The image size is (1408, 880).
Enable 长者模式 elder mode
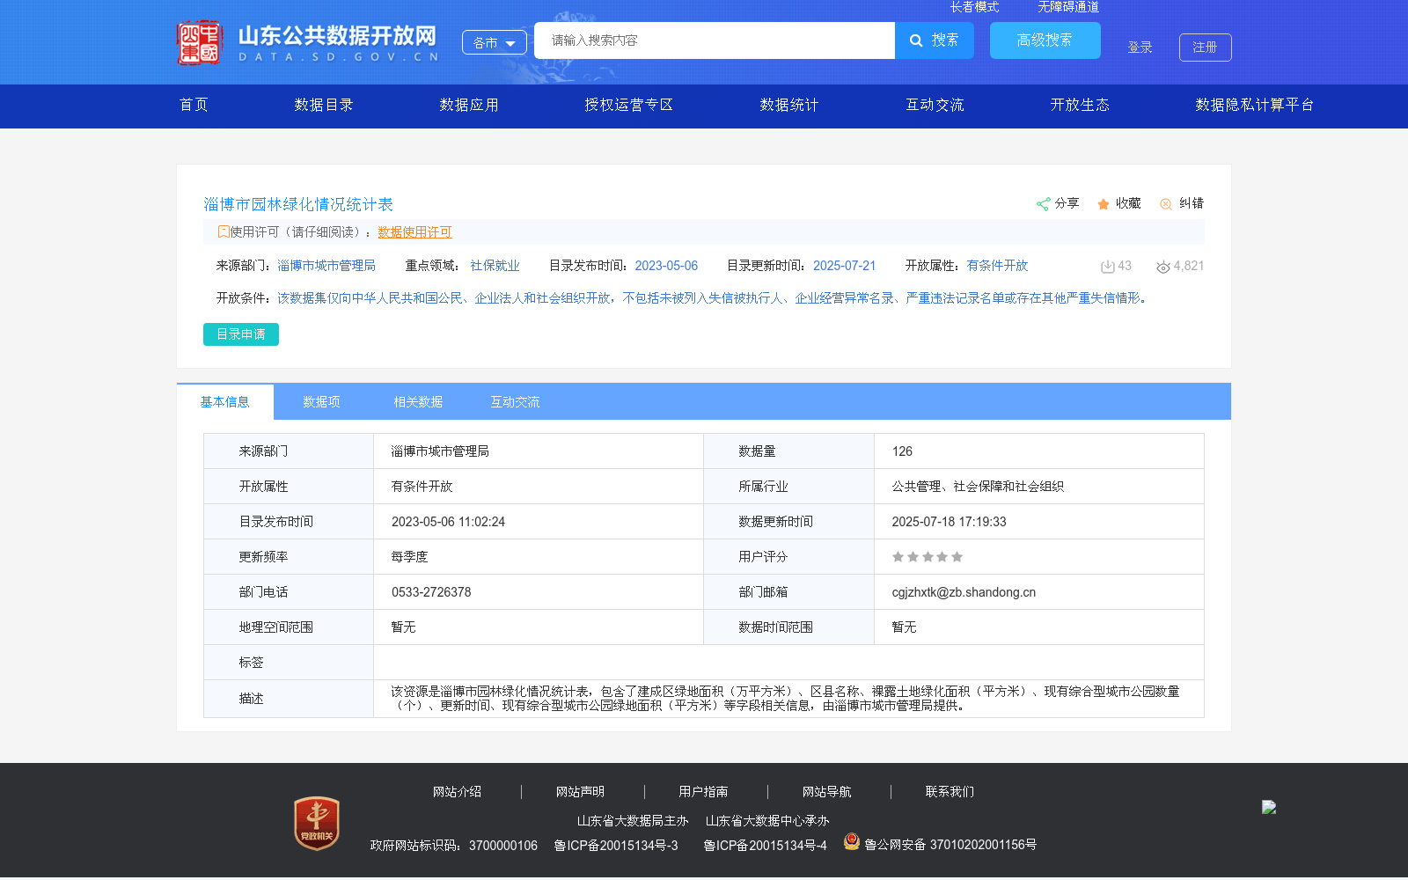click(975, 7)
